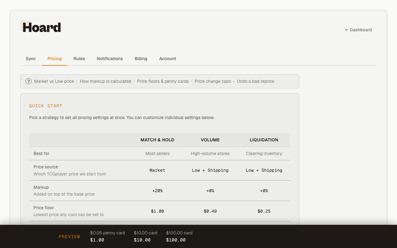The image size is (397, 248).
Task: Click the 'Best for' row label
Action: [41, 153]
